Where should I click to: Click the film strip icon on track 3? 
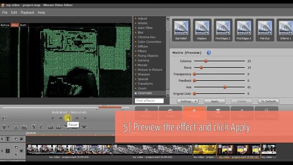click(8, 151)
